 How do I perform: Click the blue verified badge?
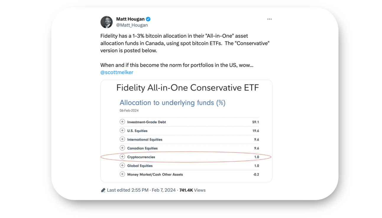coord(148,19)
